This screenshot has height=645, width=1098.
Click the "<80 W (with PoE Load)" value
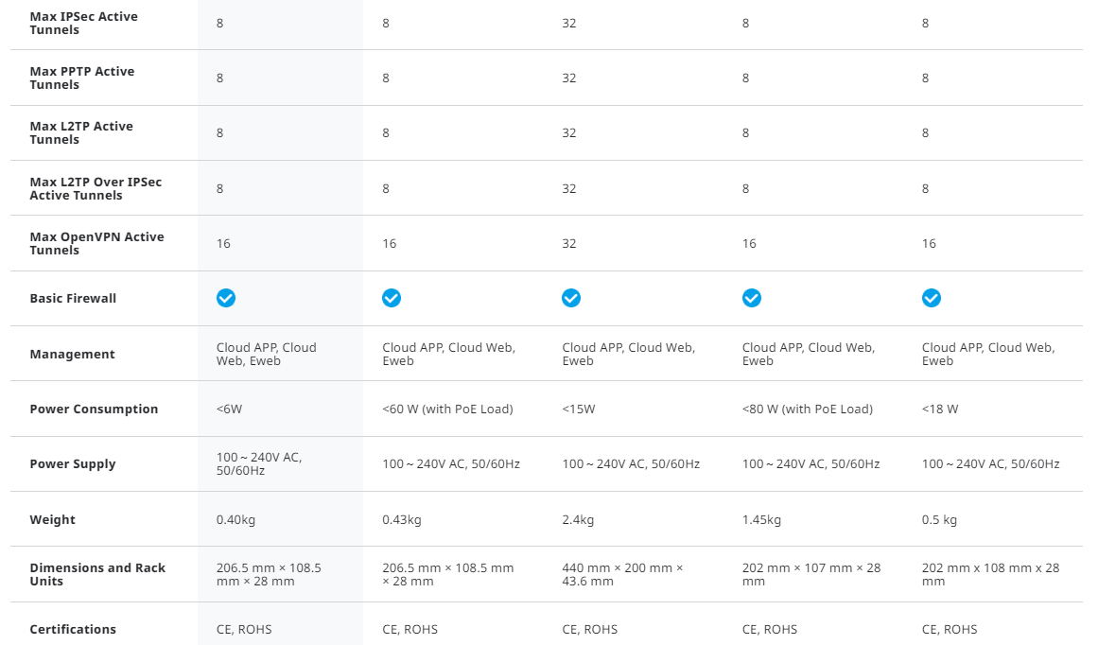click(807, 409)
